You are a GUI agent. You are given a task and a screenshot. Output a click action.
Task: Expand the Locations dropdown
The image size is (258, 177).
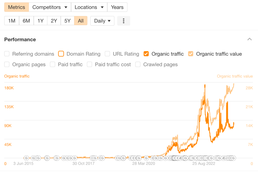tap(89, 7)
